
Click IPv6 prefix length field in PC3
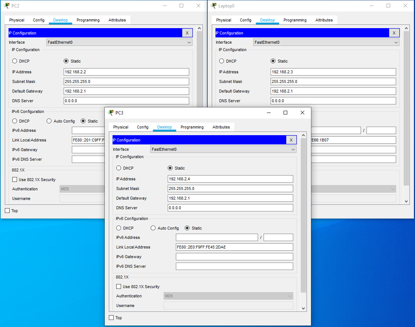click(278, 237)
